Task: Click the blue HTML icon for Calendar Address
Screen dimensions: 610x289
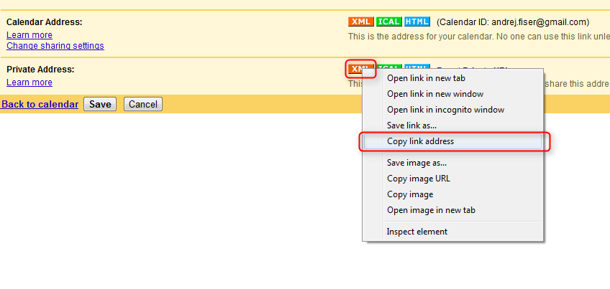Action: click(x=416, y=22)
